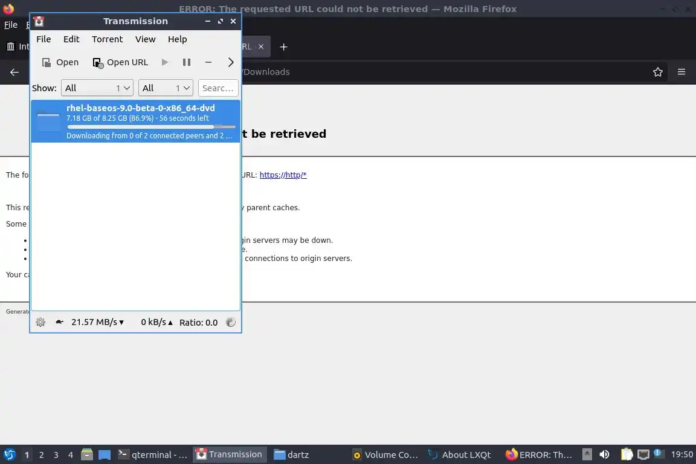Open the second All tracker filter dropdown
Viewport: 696px width, 464px height.
click(x=166, y=88)
